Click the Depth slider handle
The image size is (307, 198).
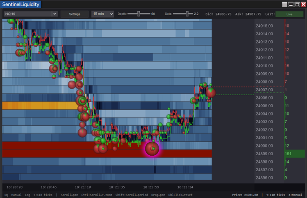pyautogui.click(x=139, y=14)
